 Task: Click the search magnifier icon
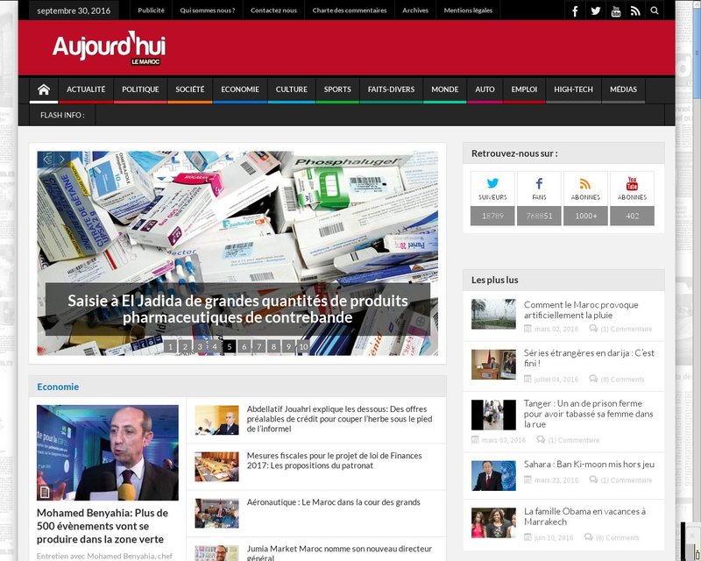pyautogui.click(x=655, y=11)
